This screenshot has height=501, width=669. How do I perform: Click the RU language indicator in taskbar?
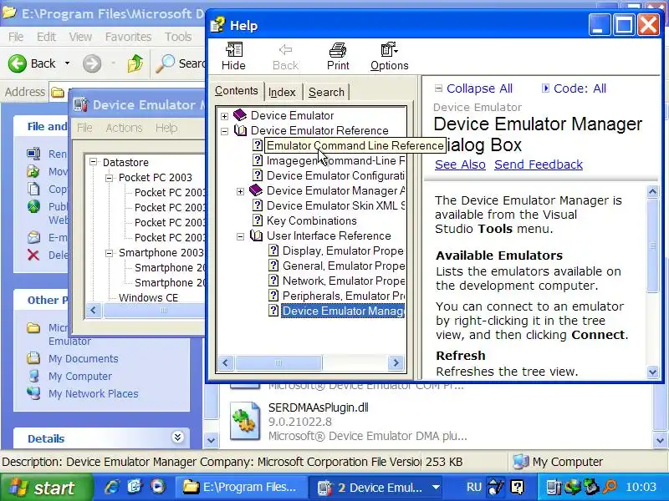point(473,487)
